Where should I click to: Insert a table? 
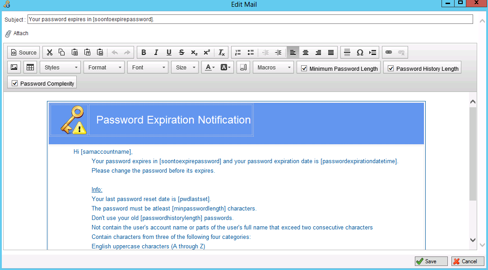point(30,67)
